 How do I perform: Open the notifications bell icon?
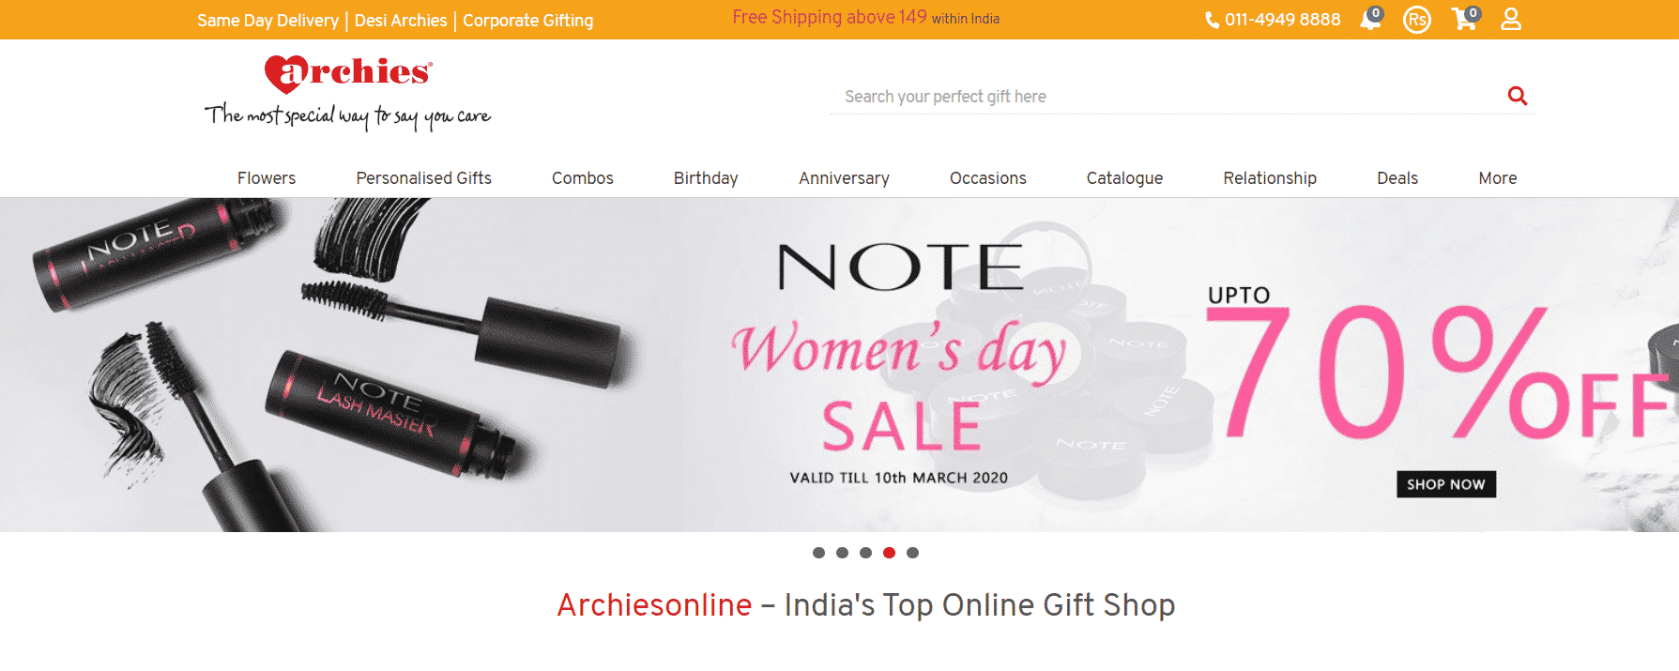point(1370,19)
